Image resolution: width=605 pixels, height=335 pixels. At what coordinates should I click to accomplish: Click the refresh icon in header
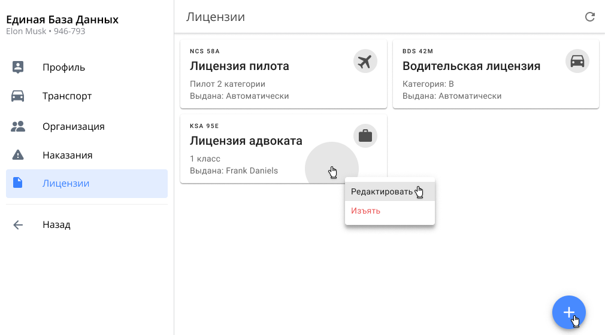pos(590,17)
